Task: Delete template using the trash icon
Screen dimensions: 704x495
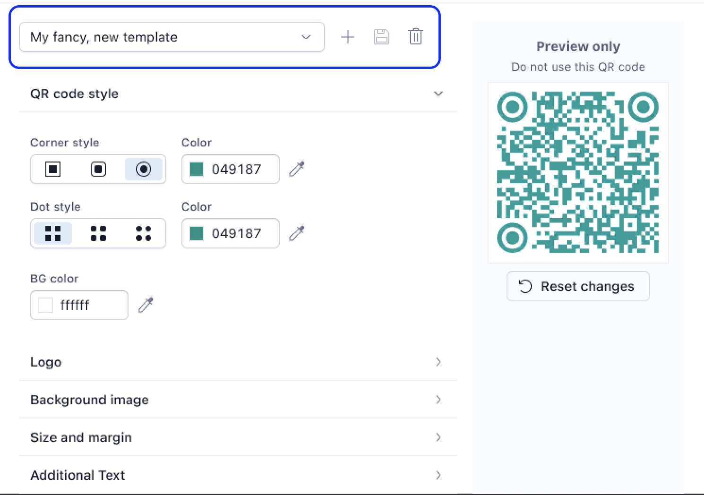Action: [416, 37]
